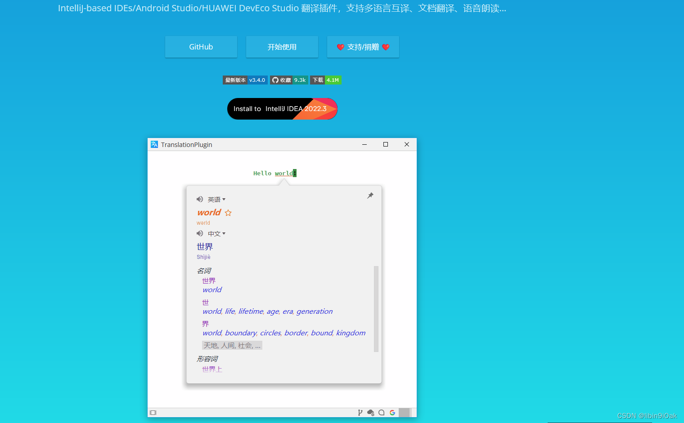Click the git branch icon in status bar
This screenshot has width=684, height=423.
[360, 413]
